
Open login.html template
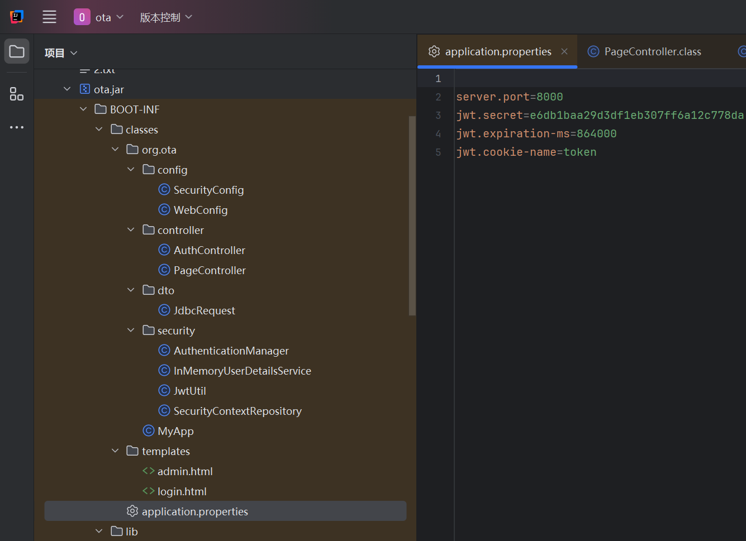182,491
